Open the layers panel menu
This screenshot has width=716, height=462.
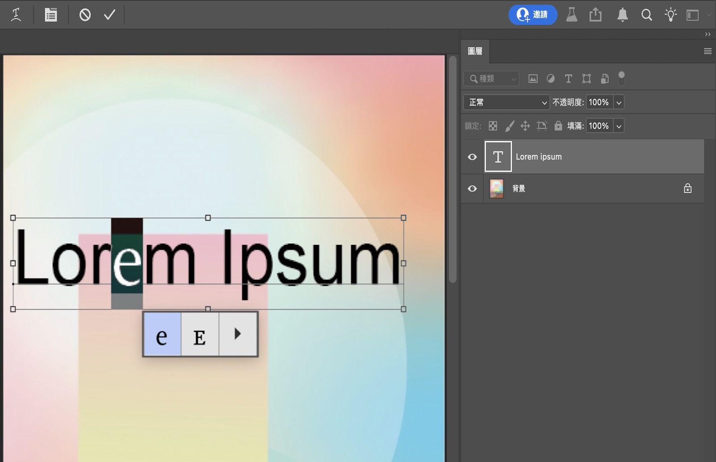(x=707, y=51)
